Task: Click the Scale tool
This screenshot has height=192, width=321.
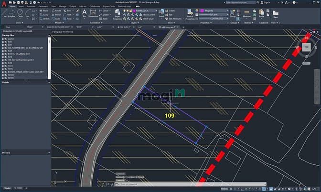Action: click(56, 19)
